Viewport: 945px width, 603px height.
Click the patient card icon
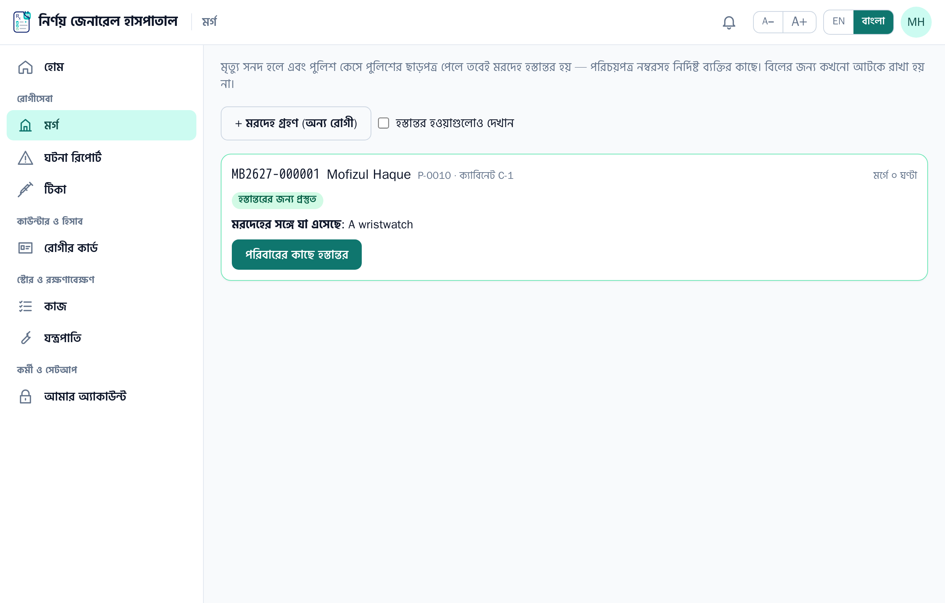tap(25, 248)
